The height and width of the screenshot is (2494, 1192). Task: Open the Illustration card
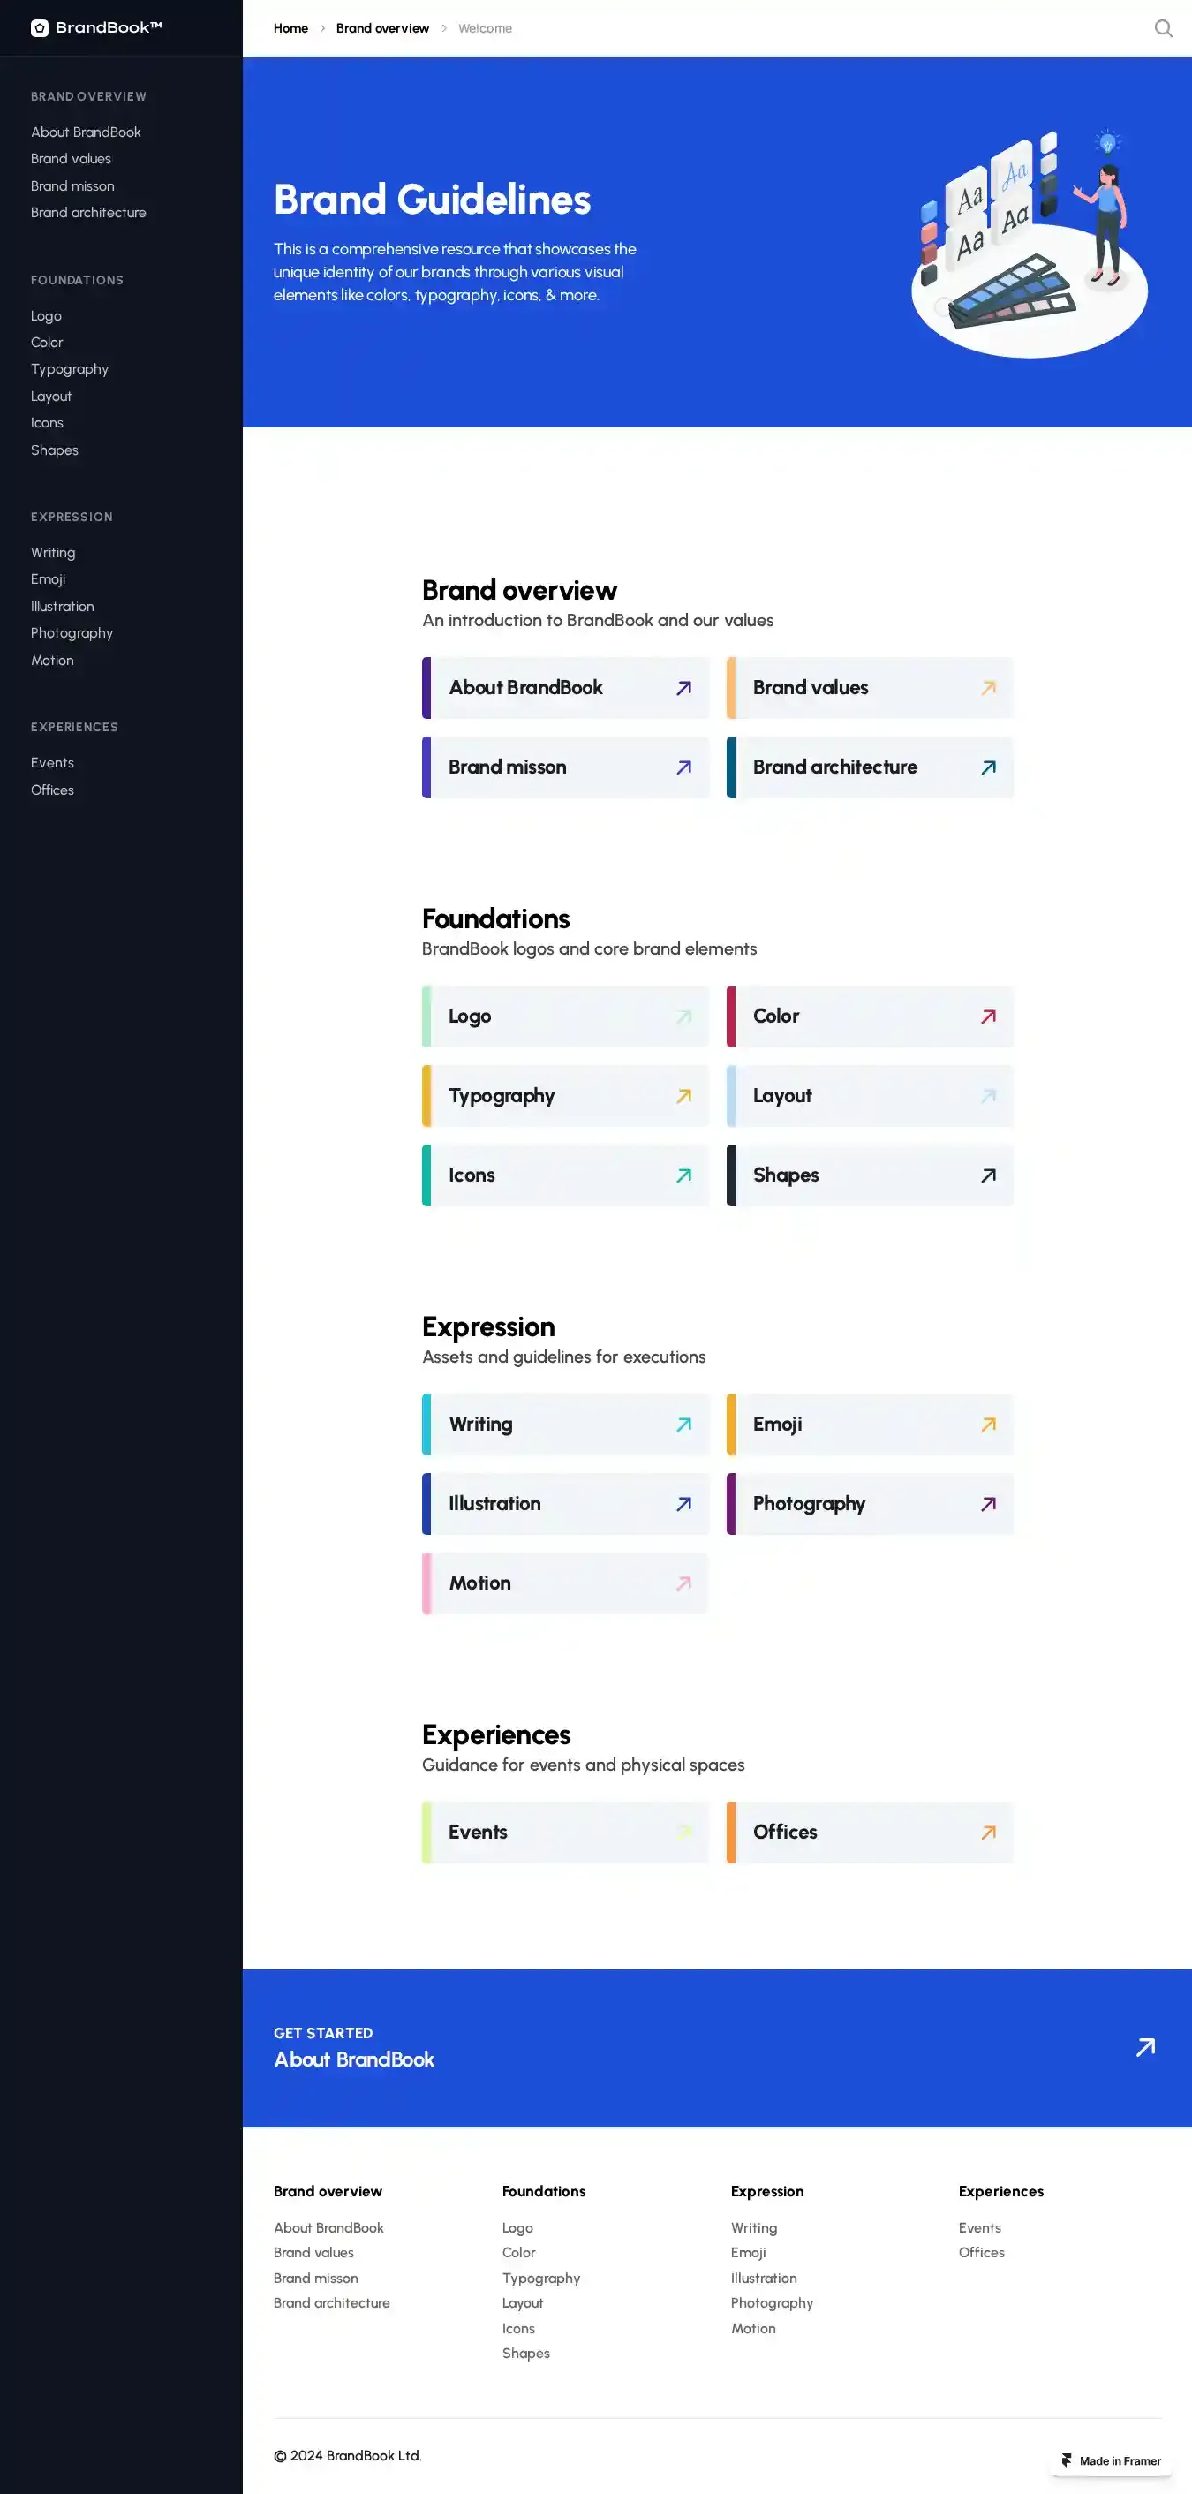[565, 1504]
